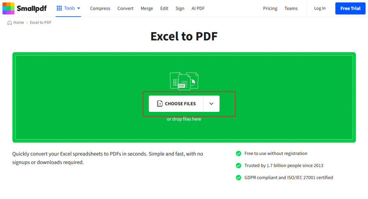
Task: Click 'Free to use without registration' text
Action: (276, 153)
